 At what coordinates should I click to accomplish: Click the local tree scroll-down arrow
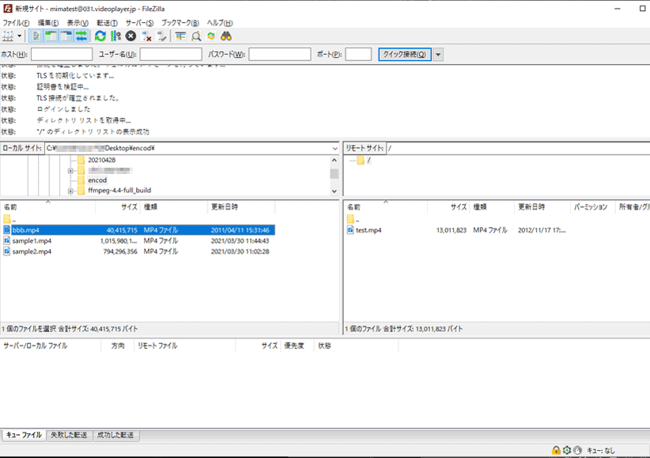coord(334,191)
